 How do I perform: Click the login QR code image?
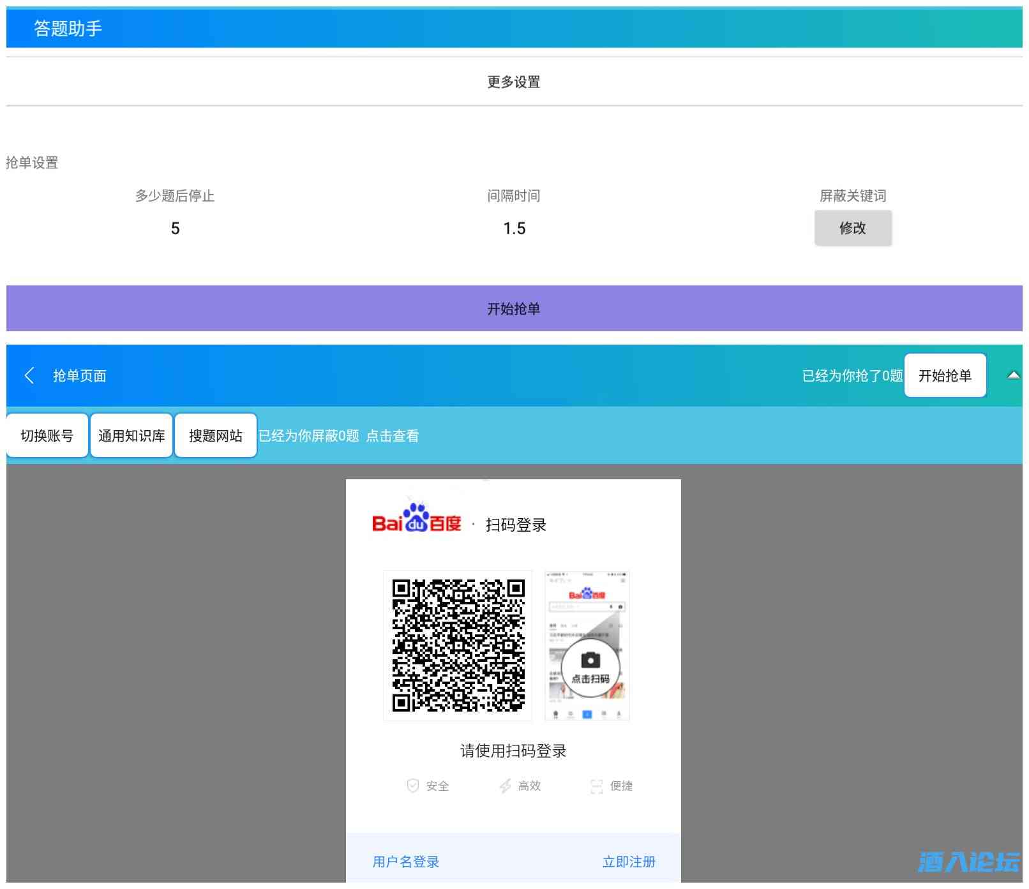458,645
